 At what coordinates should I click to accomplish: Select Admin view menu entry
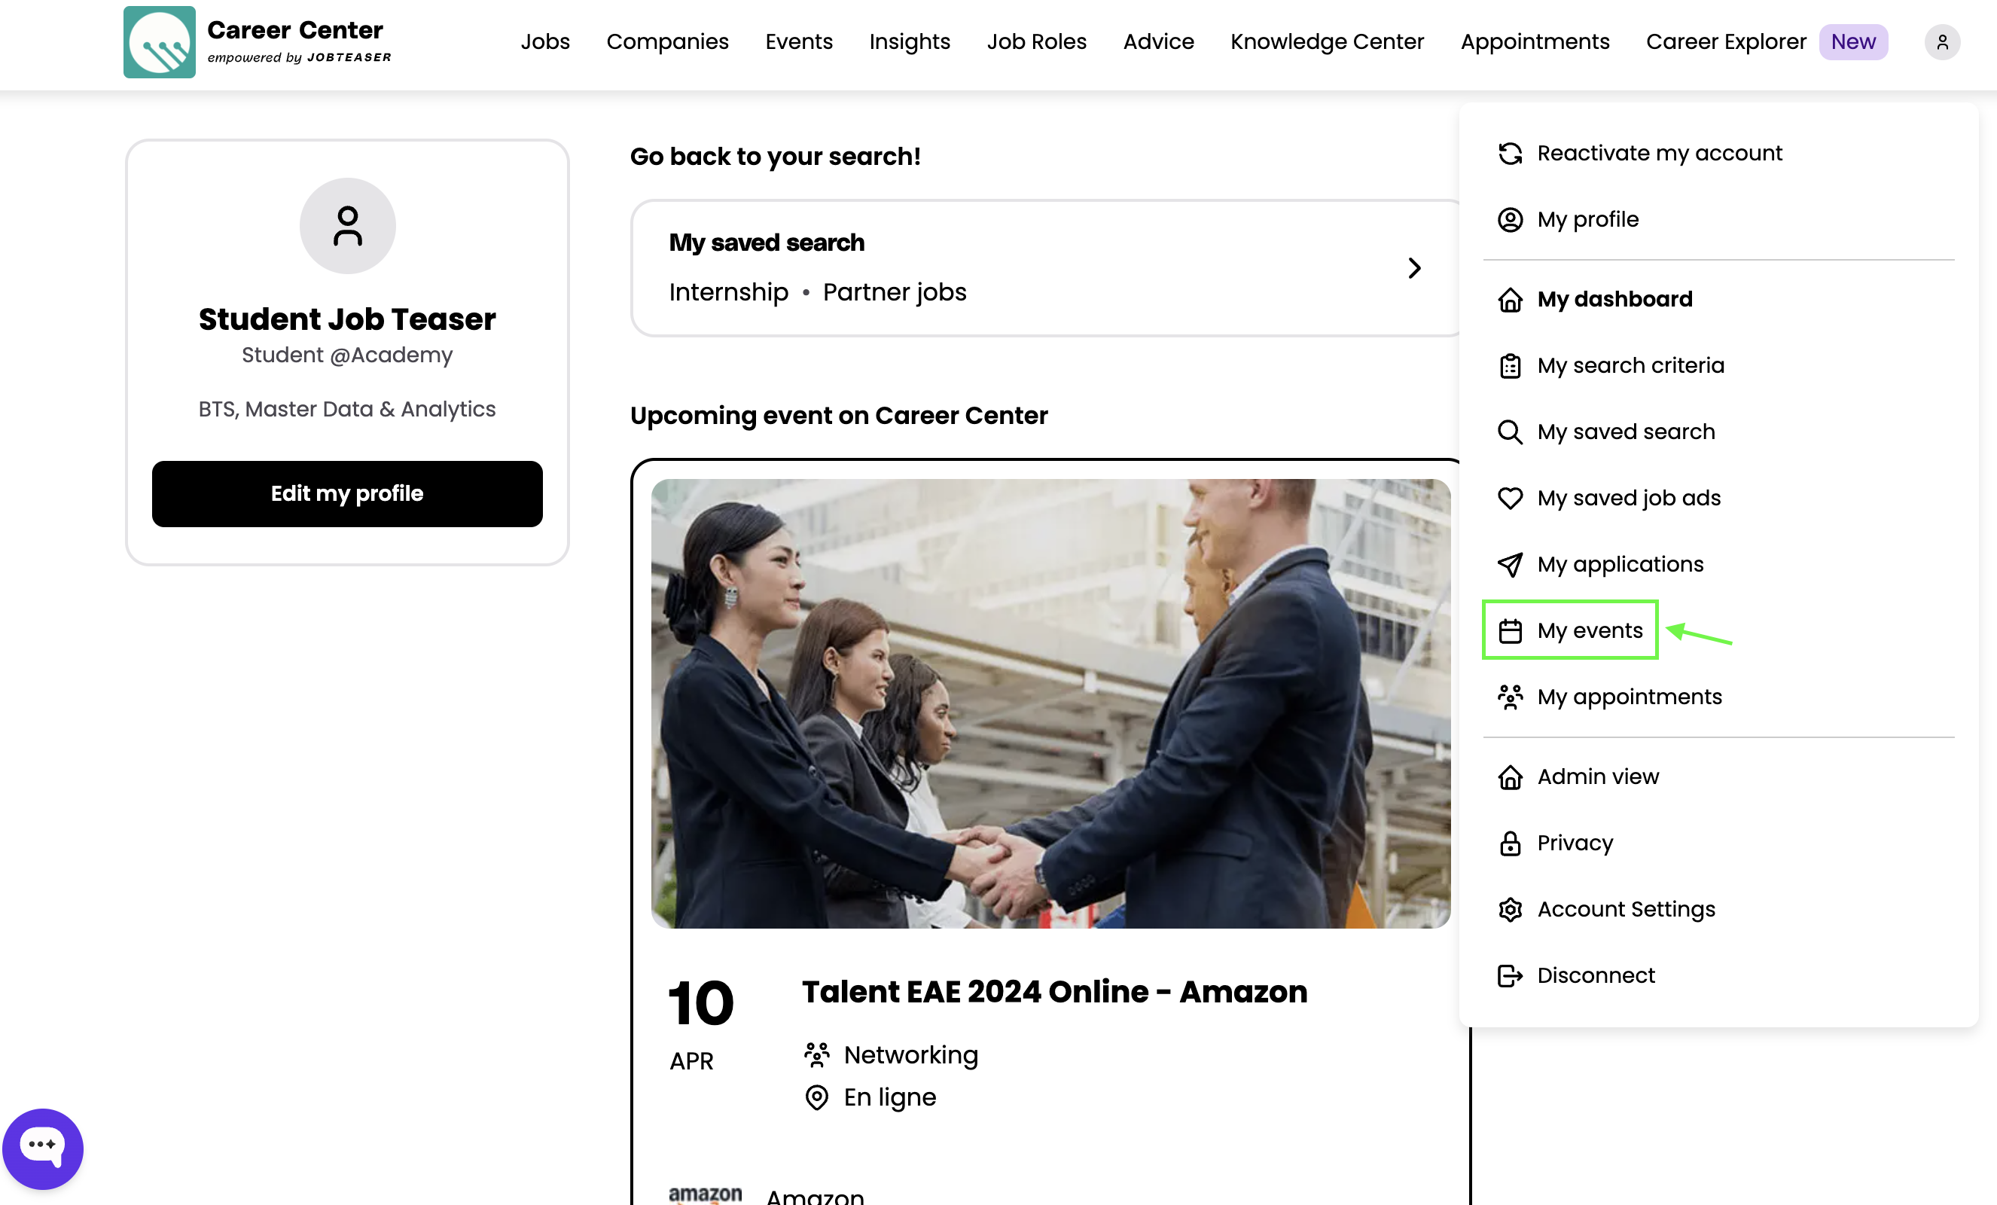click(x=1718, y=777)
